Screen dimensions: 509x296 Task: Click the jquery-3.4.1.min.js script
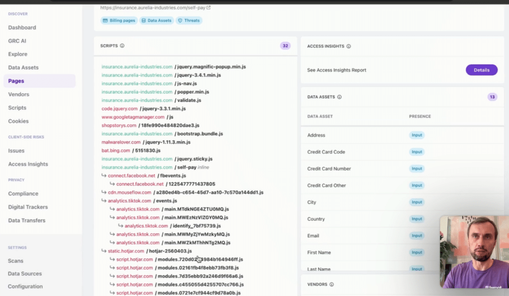point(161,75)
